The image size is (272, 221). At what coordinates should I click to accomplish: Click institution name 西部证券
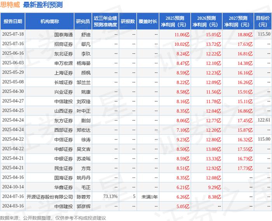63,130
